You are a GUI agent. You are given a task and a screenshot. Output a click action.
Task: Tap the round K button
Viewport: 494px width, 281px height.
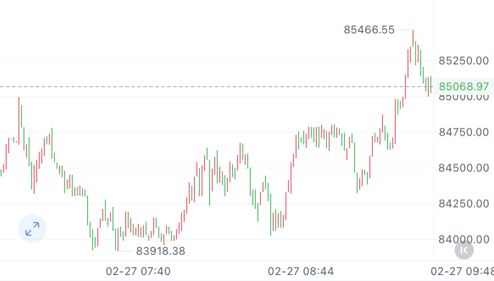pos(464,249)
